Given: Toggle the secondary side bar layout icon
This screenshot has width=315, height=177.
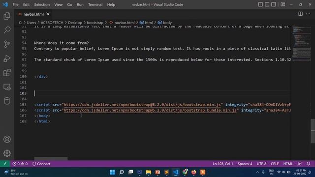Looking at the screenshot, I should click(274, 4).
